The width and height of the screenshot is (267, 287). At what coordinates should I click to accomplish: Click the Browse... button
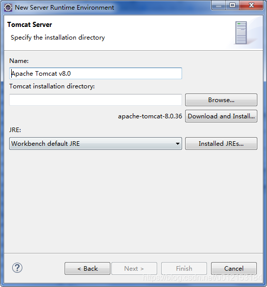[221, 100]
